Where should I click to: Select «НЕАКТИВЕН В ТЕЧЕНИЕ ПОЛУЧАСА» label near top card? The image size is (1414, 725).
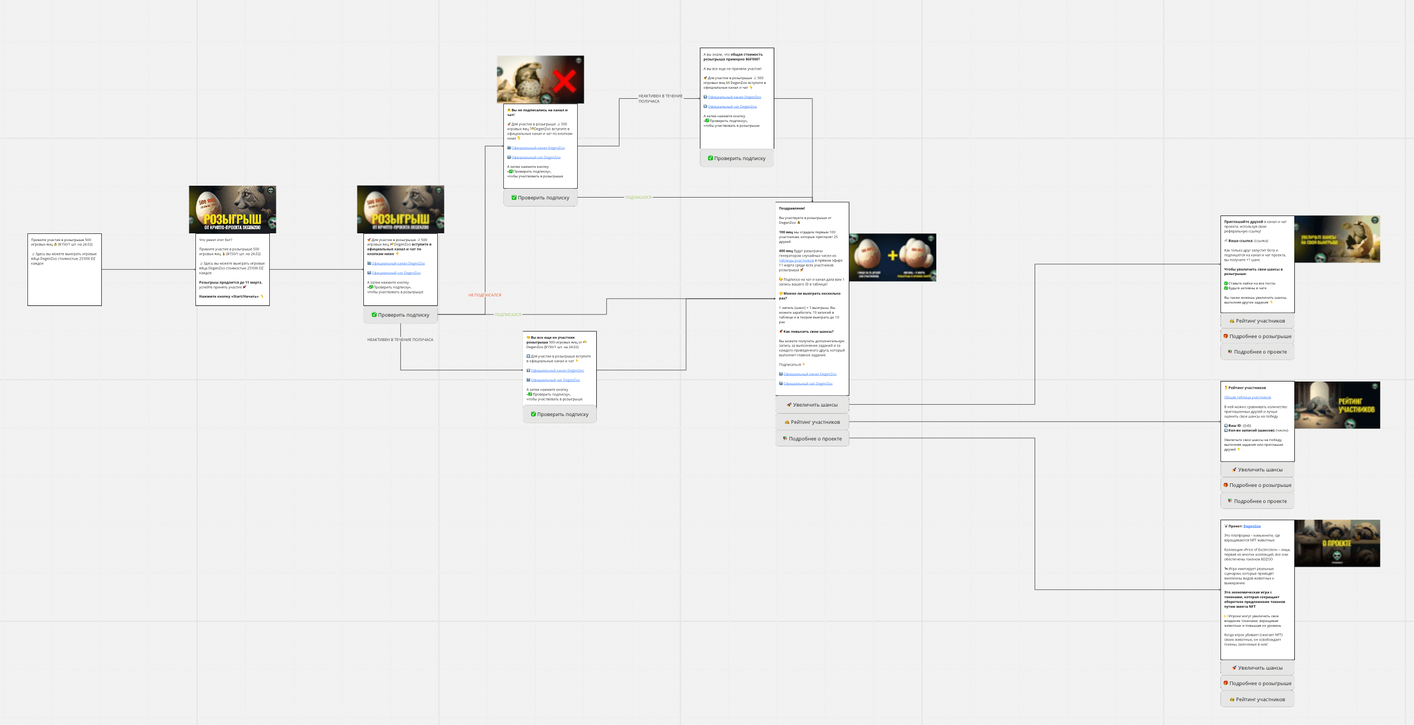[660, 98]
